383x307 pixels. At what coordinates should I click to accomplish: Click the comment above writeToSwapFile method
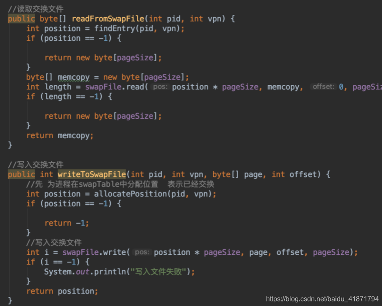[36, 165]
